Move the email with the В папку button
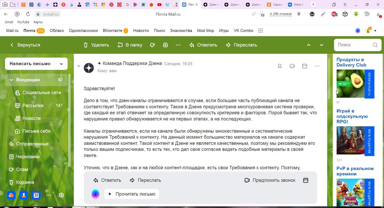 click(x=130, y=45)
